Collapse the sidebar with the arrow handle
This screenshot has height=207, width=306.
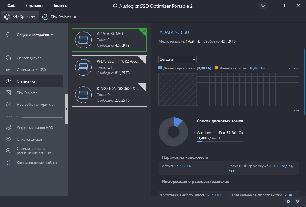coord(66,109)
